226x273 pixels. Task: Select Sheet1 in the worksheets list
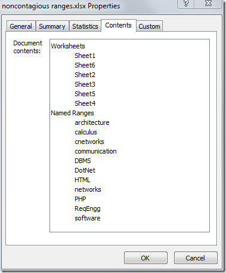85,56
